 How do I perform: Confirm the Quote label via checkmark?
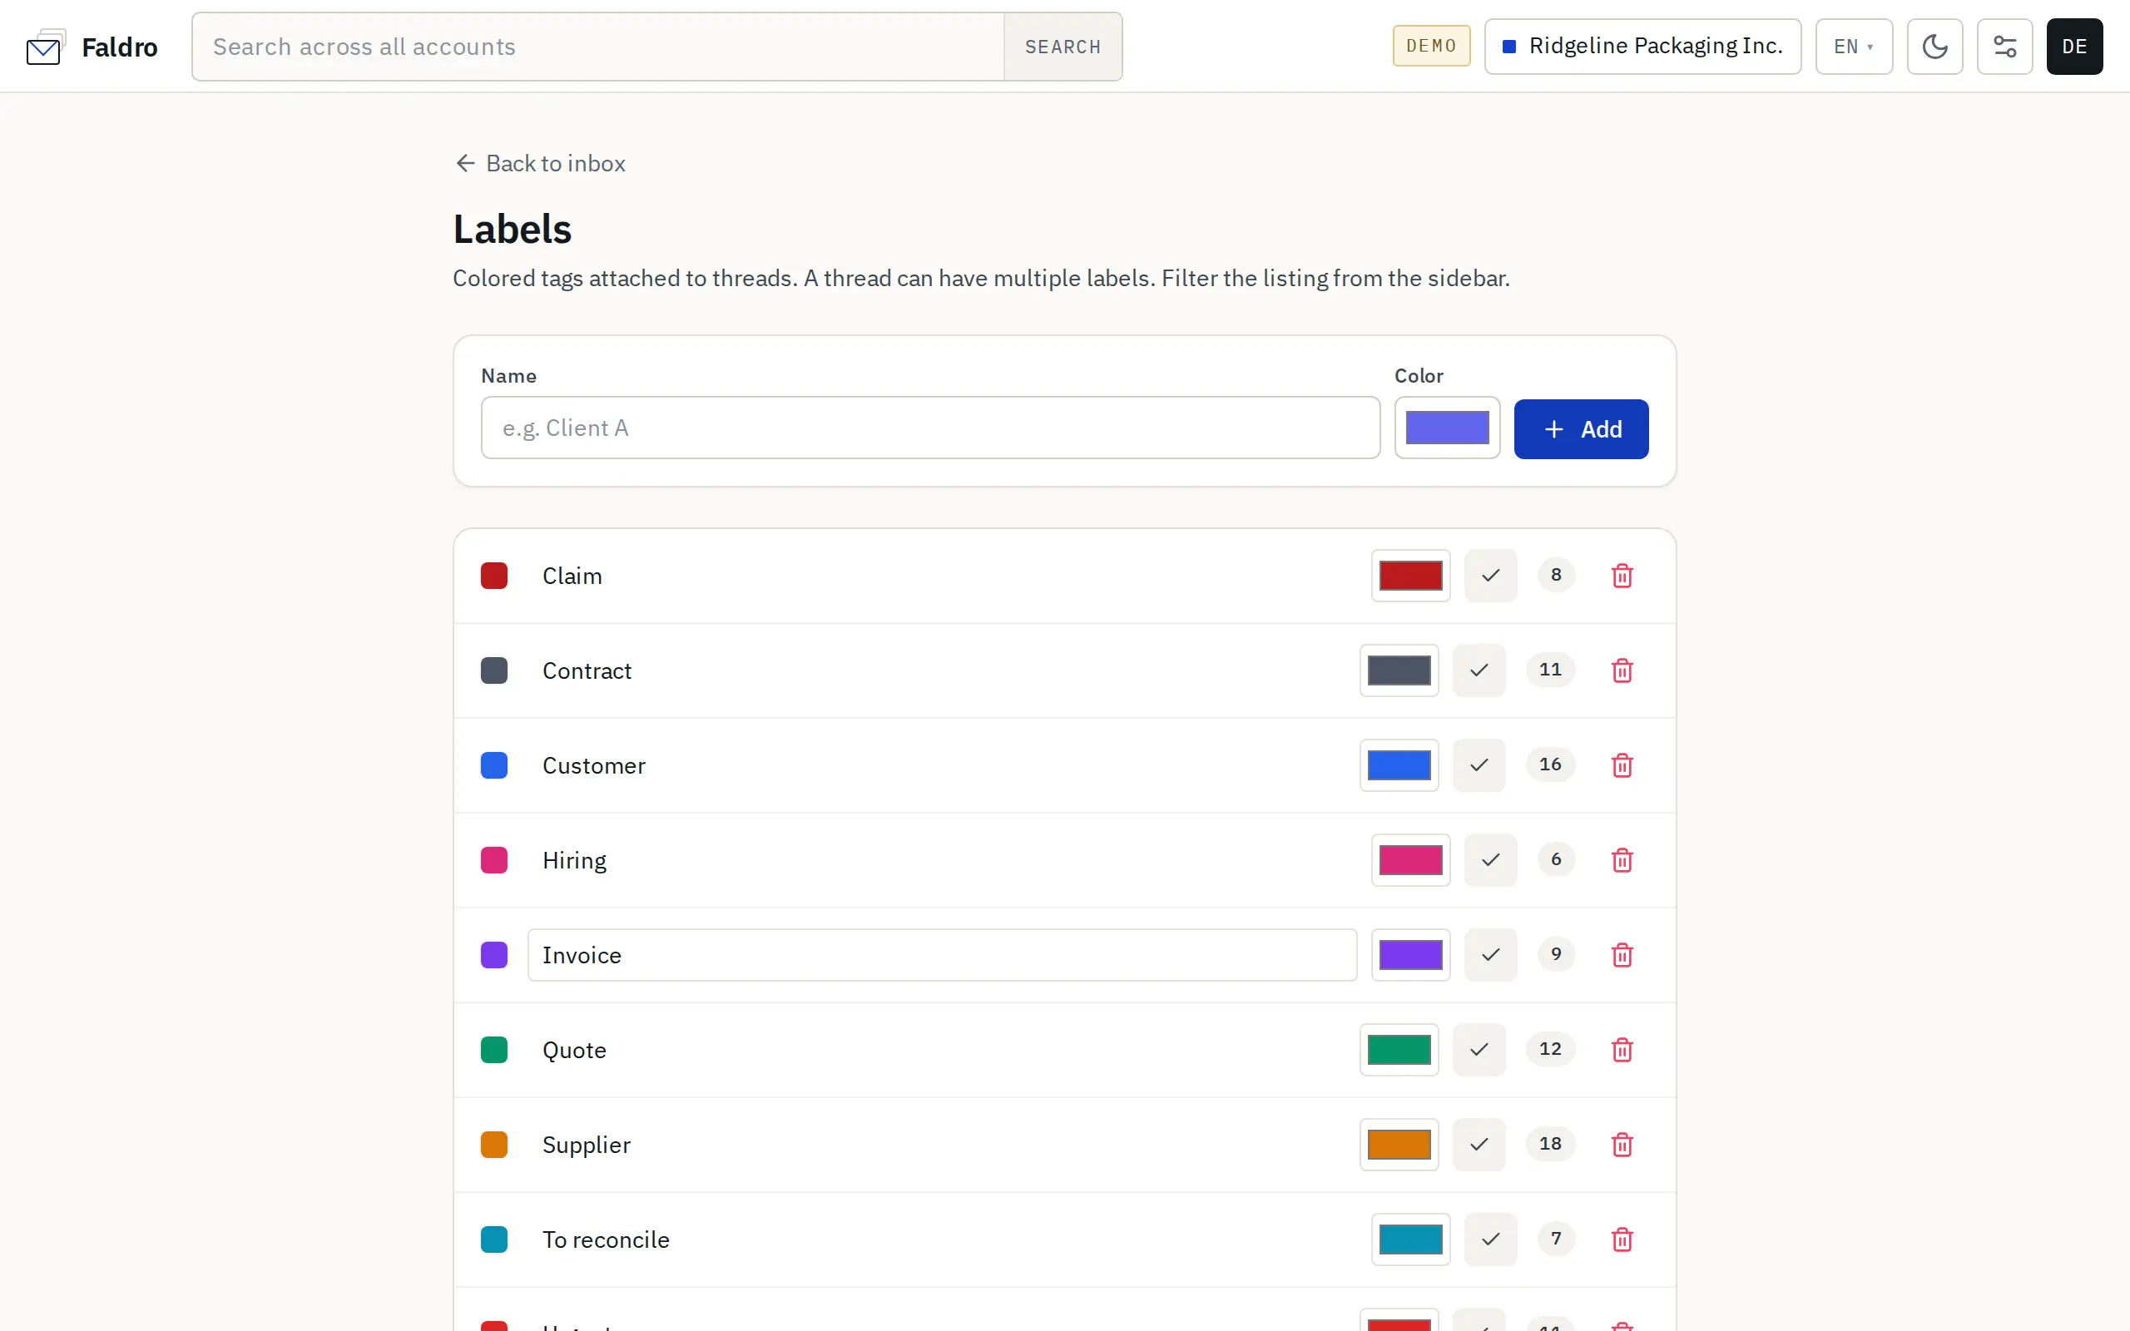point(1479,1049)
